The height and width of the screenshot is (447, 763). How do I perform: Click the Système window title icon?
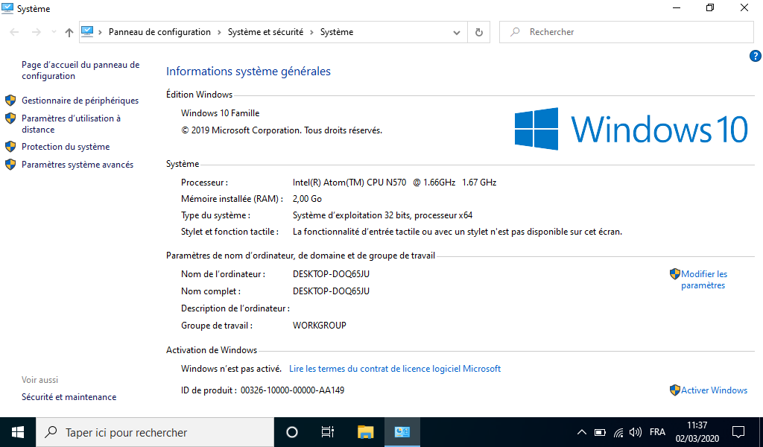(x=7, y=8)
